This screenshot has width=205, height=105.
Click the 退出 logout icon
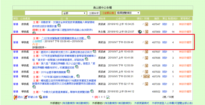coord(16,97)
